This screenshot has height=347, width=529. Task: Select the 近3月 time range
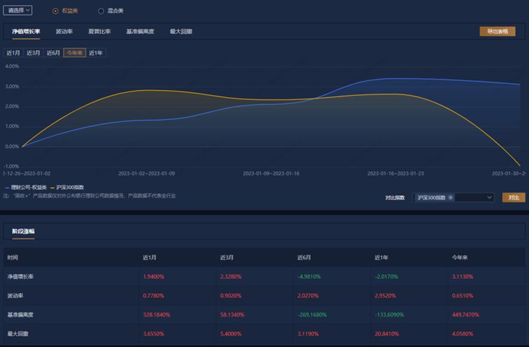[x=34, y=53]
